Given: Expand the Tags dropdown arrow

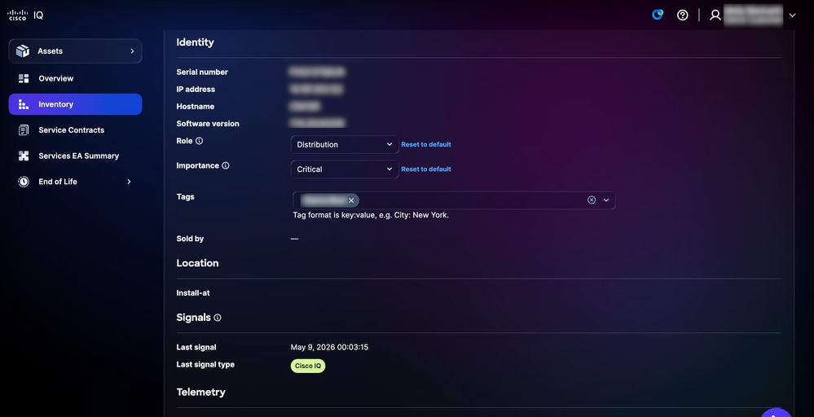Looking at the screenshot, I should point(606,200).
